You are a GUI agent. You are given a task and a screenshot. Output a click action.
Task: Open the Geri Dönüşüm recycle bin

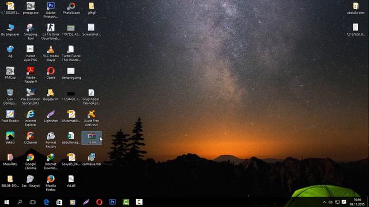pyautogui.click(x=10, y=97)
